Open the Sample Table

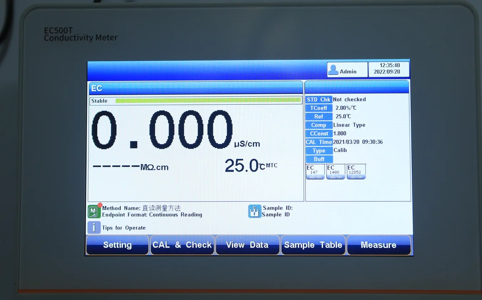click(x=313, y=245)
